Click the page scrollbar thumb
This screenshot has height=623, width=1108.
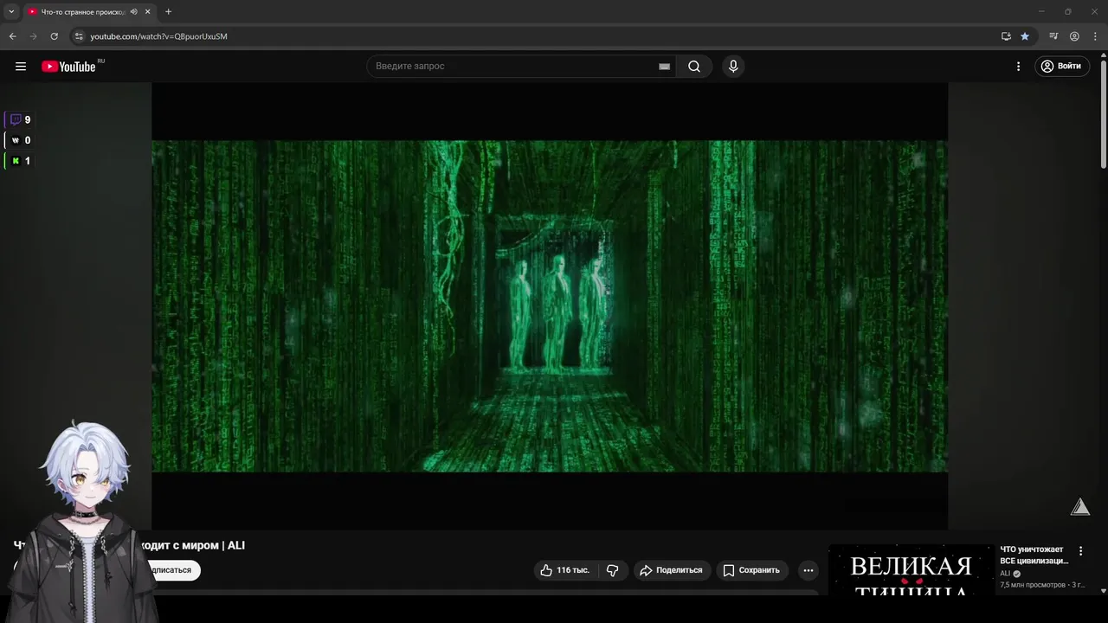[x=1103, y=112]
